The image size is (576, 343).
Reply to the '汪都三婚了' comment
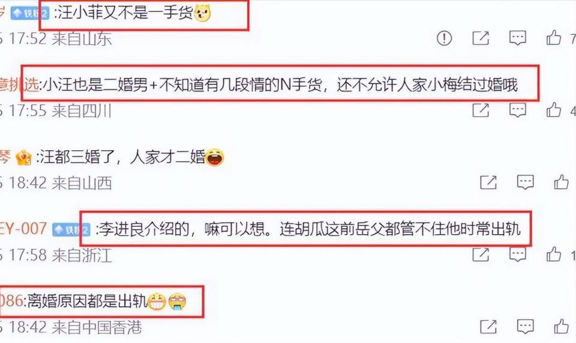click(526, 182)
